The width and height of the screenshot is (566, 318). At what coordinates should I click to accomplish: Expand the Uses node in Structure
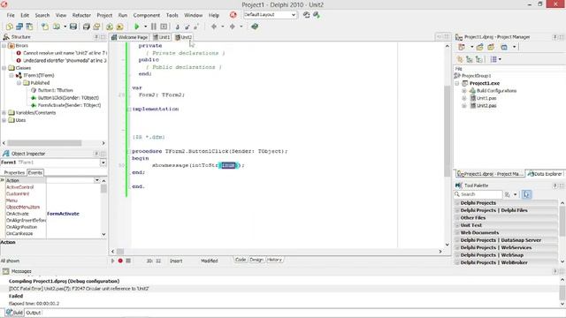tap(4, 120)
